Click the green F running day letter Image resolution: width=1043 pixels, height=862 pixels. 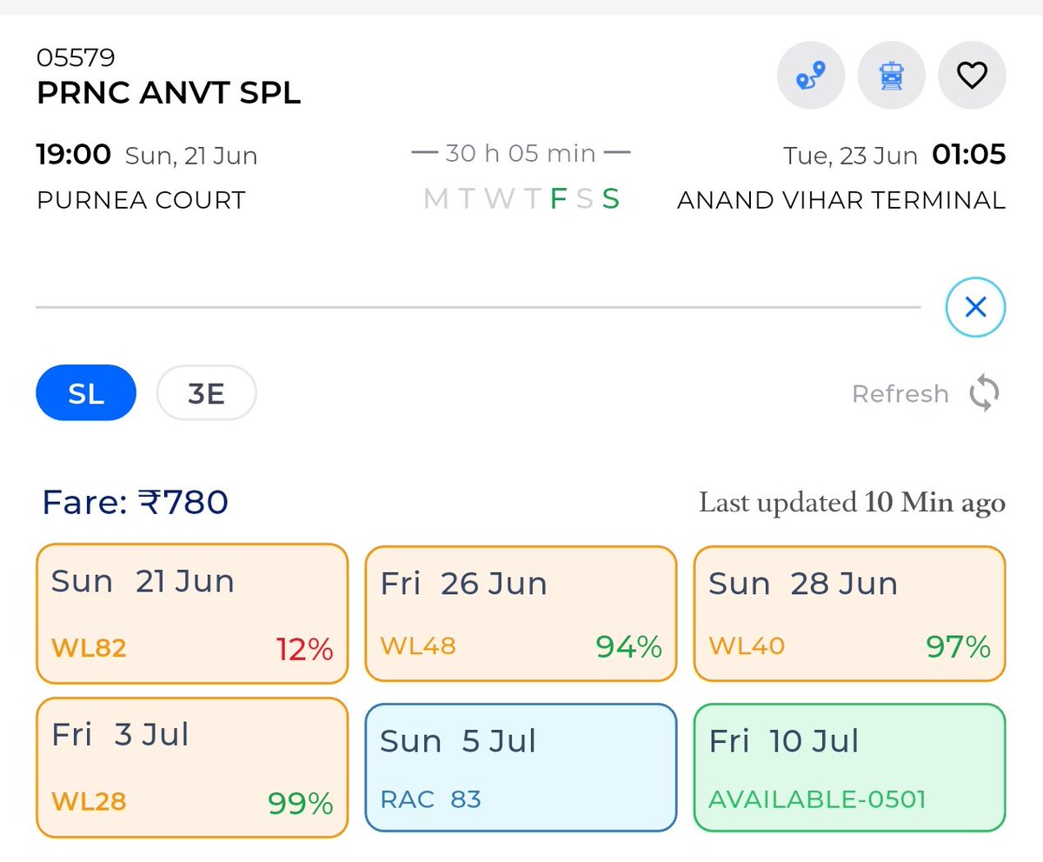coord(558,199)
